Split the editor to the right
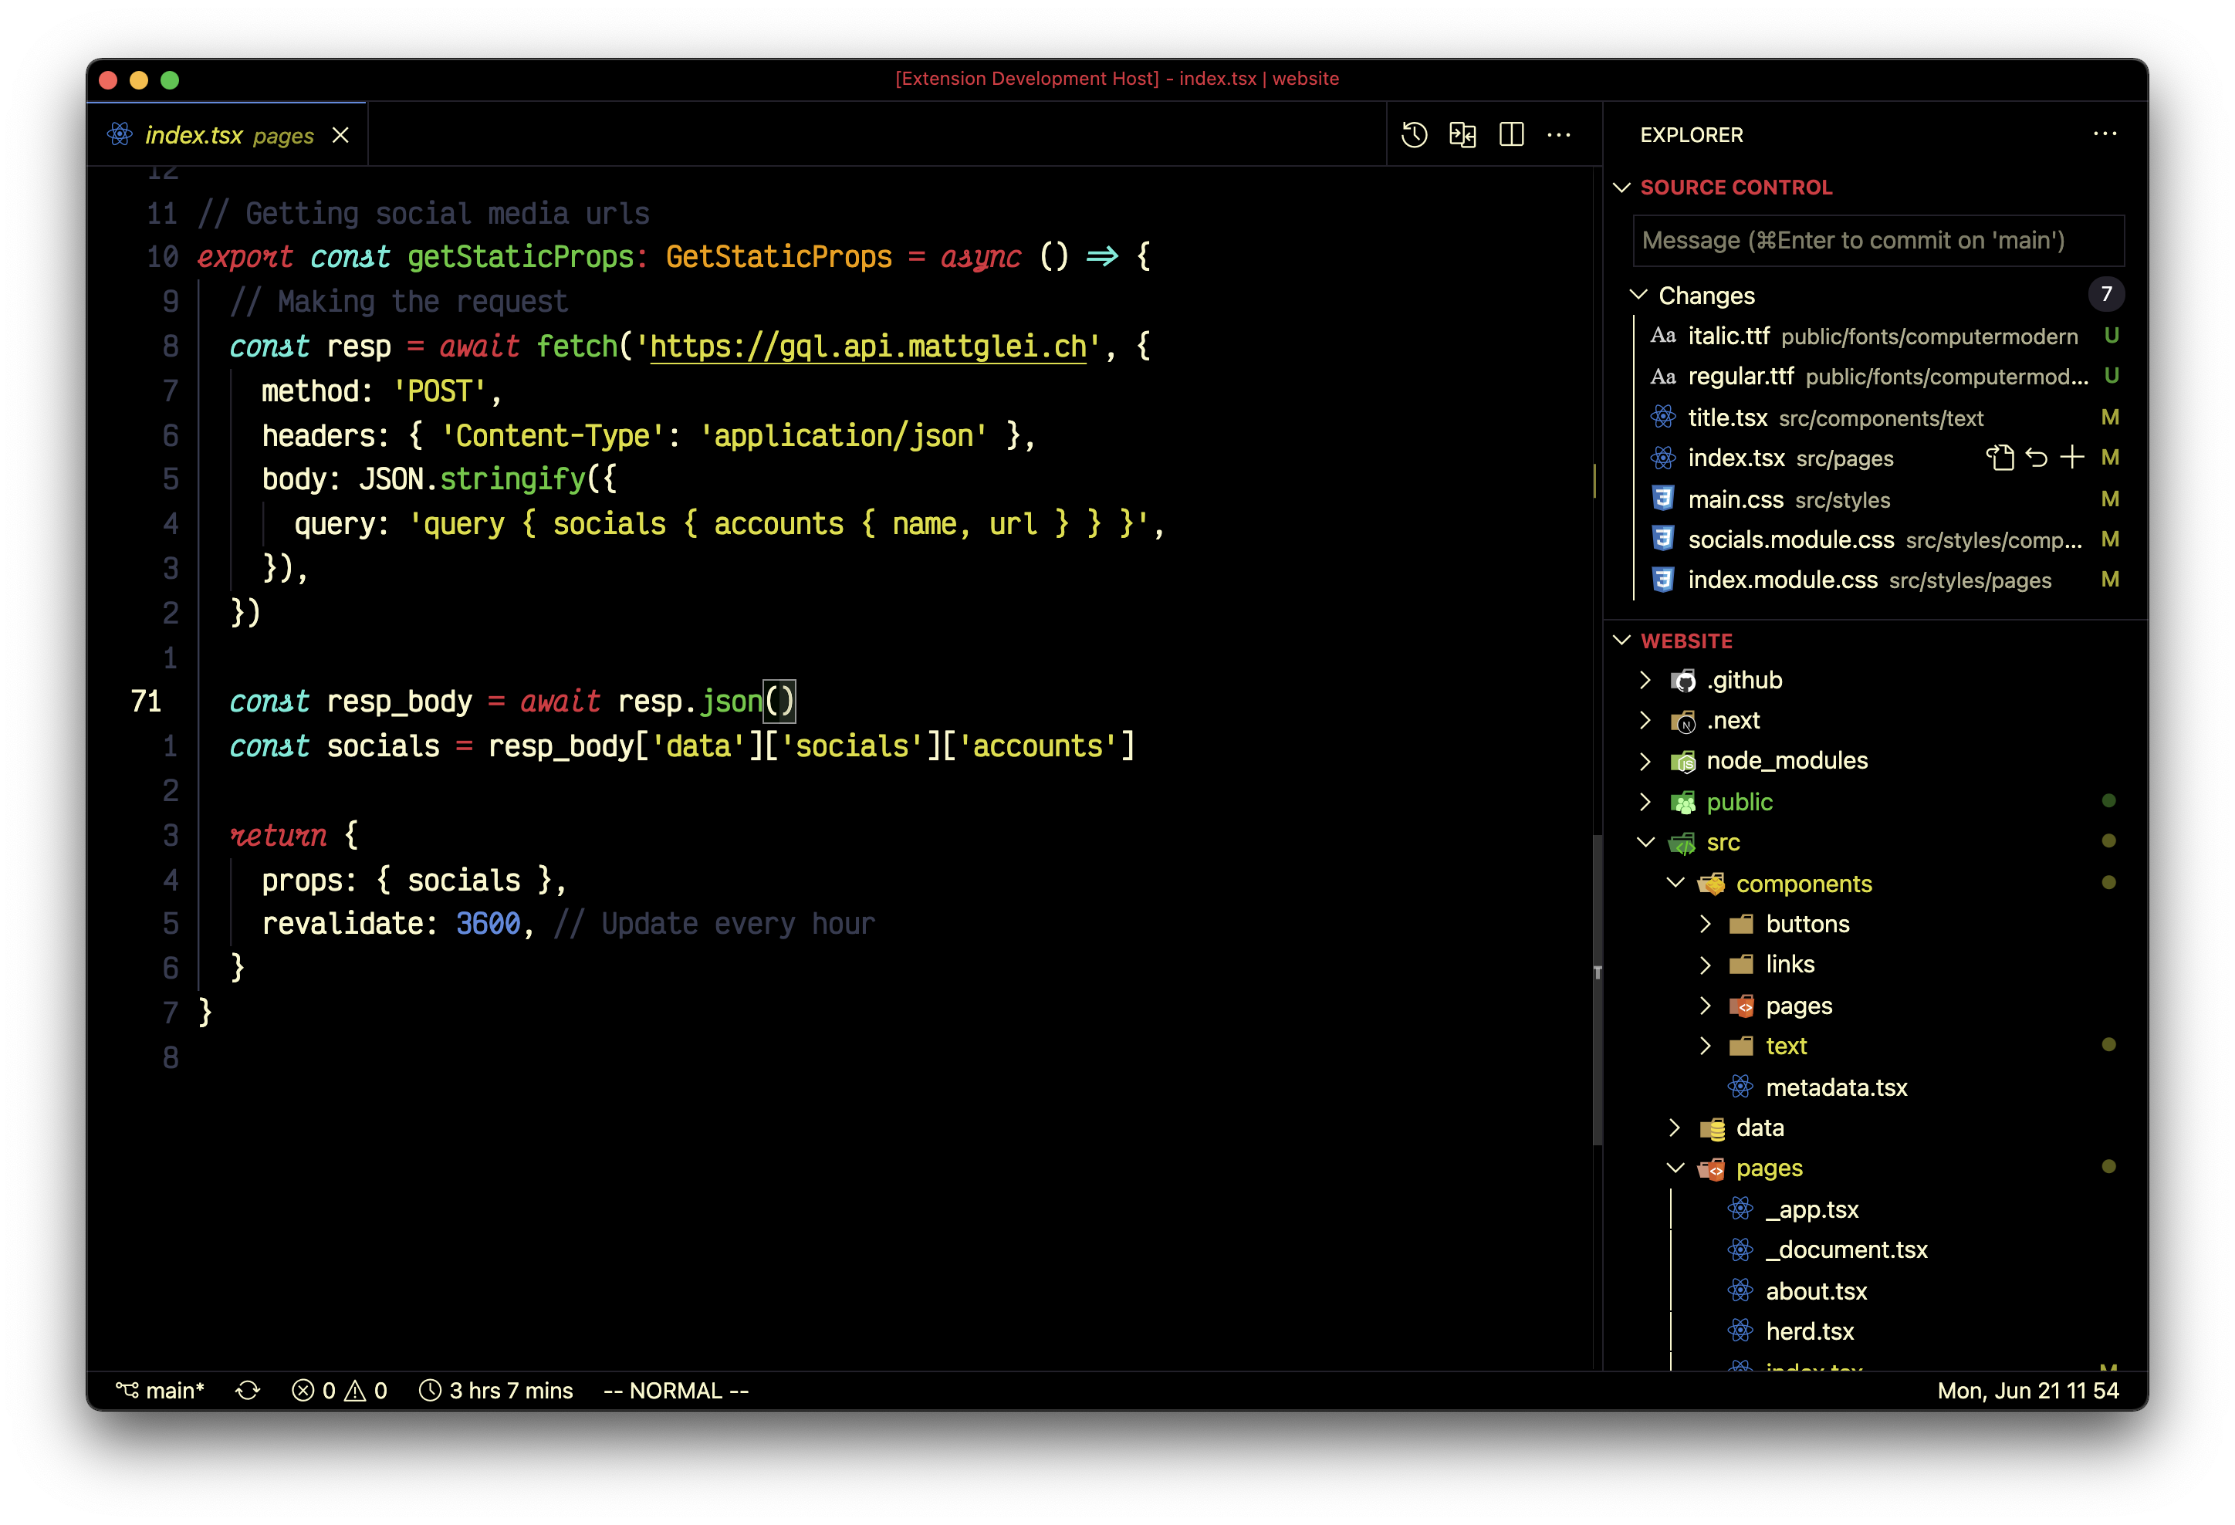Viewport: 2235px width, 1525px height. click(1511, 134)
